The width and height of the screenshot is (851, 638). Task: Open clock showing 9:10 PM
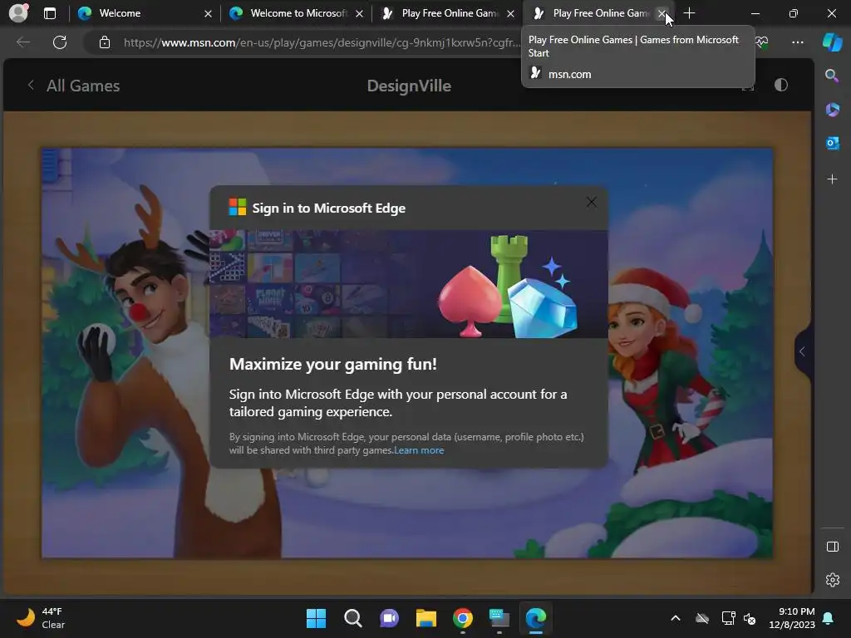click(x=792, y=618)
